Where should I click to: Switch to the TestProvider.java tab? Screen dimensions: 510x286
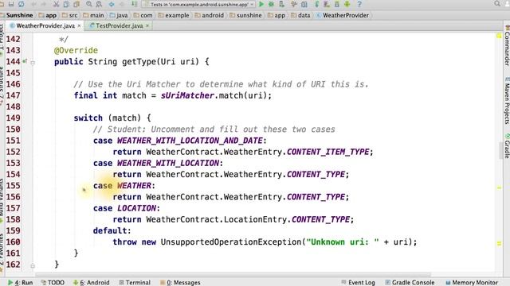coord(119,25)
